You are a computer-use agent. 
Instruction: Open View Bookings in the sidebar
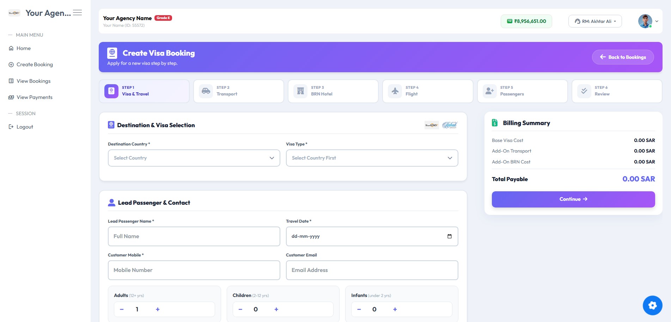point(33,81)
